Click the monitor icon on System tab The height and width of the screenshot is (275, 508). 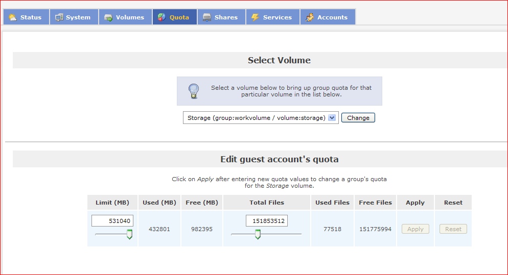[59, 17]
